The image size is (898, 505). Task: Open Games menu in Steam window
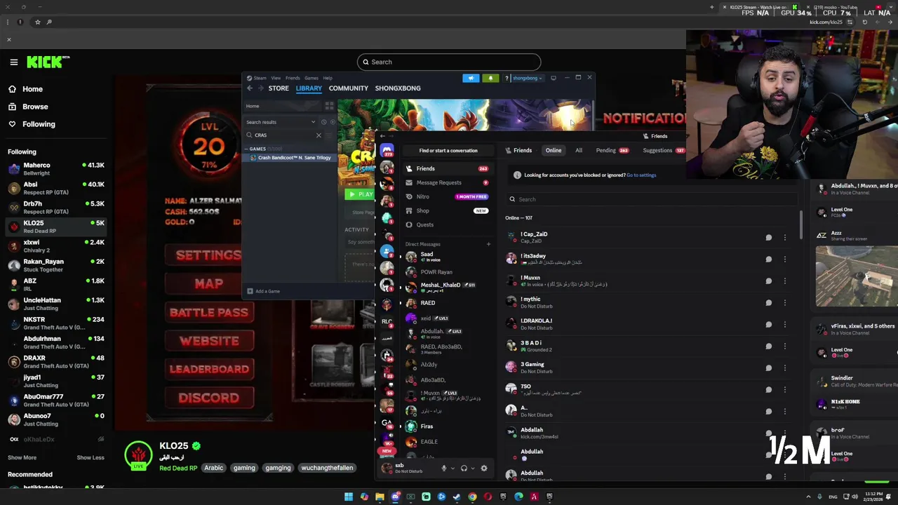click(x=311, y=78)
